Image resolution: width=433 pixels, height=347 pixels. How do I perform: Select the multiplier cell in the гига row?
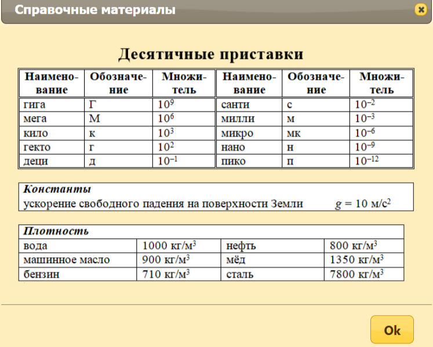click(184, 105)
